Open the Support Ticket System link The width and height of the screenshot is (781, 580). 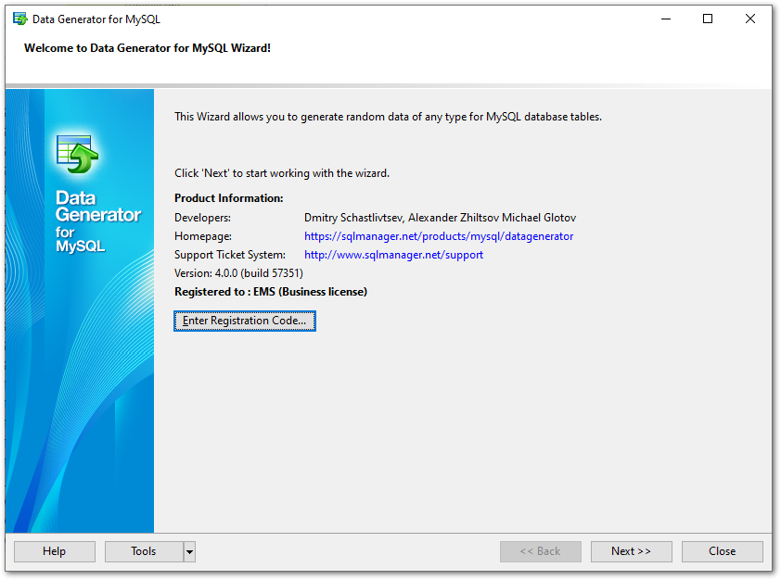[x=393, y=255]
